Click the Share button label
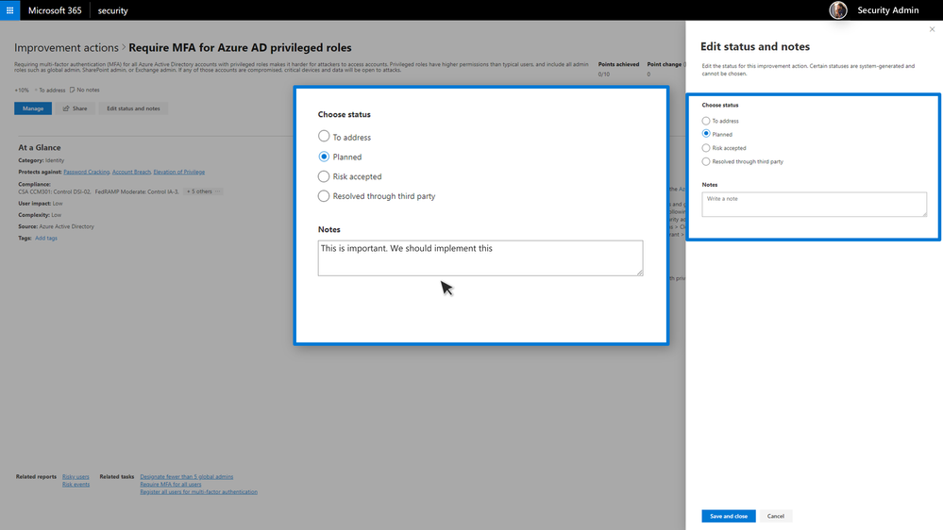This screenshot has width=943, height=530. pos(80,108)
